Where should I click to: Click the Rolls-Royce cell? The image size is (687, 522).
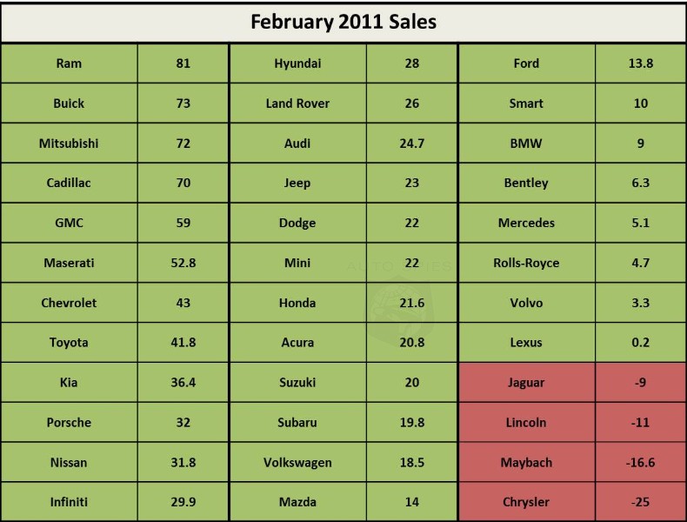pos(526,264)
